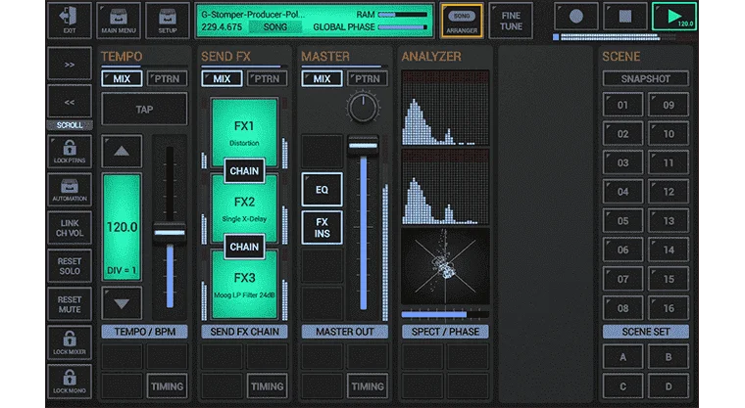This screenshot has height=408, width=745.
Task: Select PTRN tab in Master section
Action: click(368, 78)
